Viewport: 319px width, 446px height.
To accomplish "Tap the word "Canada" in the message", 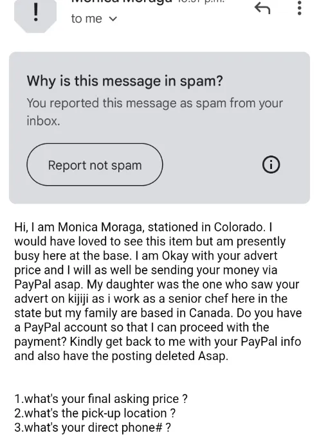I will pyautogui.click(x=211, y=313).
